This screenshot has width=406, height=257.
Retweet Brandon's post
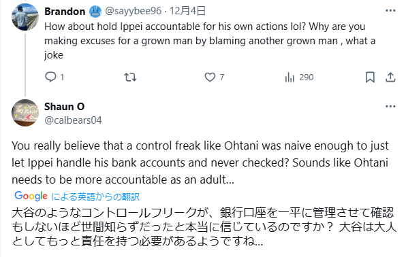tap(130, 77)
